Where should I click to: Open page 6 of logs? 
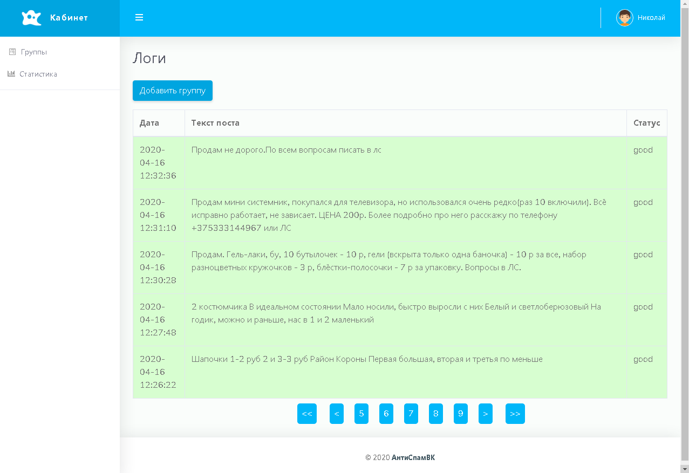coord(386,414)
